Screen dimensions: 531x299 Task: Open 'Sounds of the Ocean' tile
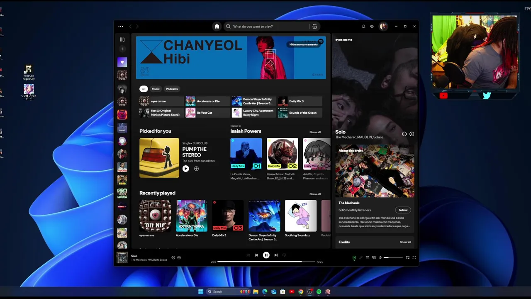(x=300, y=113)
